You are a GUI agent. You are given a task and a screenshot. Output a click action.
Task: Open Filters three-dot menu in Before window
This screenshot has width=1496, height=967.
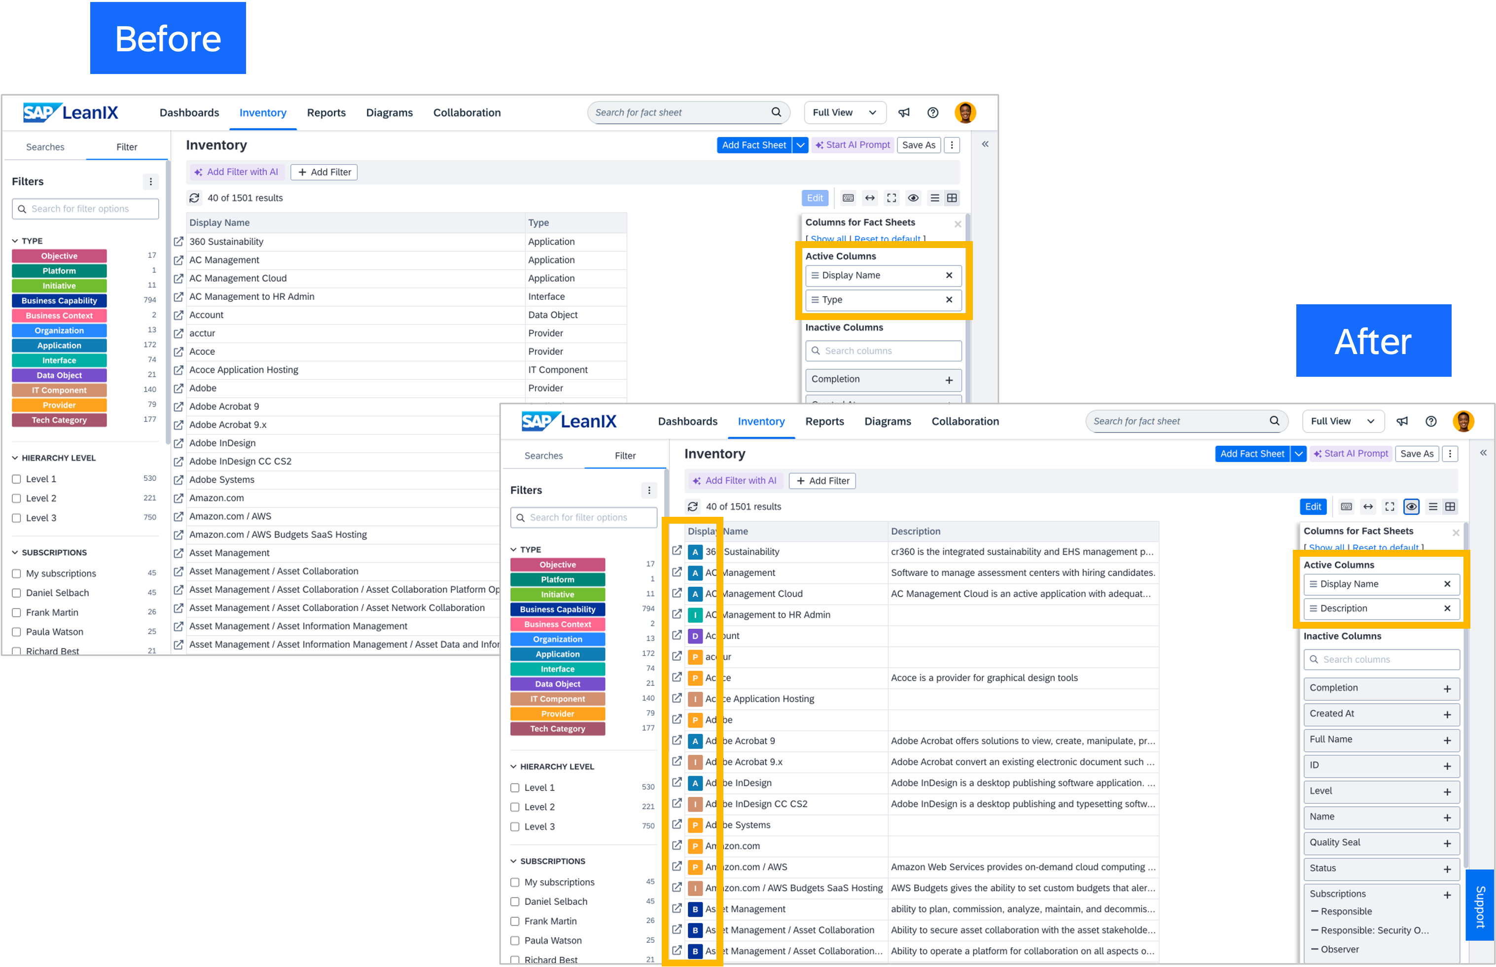tap(151, 181)
